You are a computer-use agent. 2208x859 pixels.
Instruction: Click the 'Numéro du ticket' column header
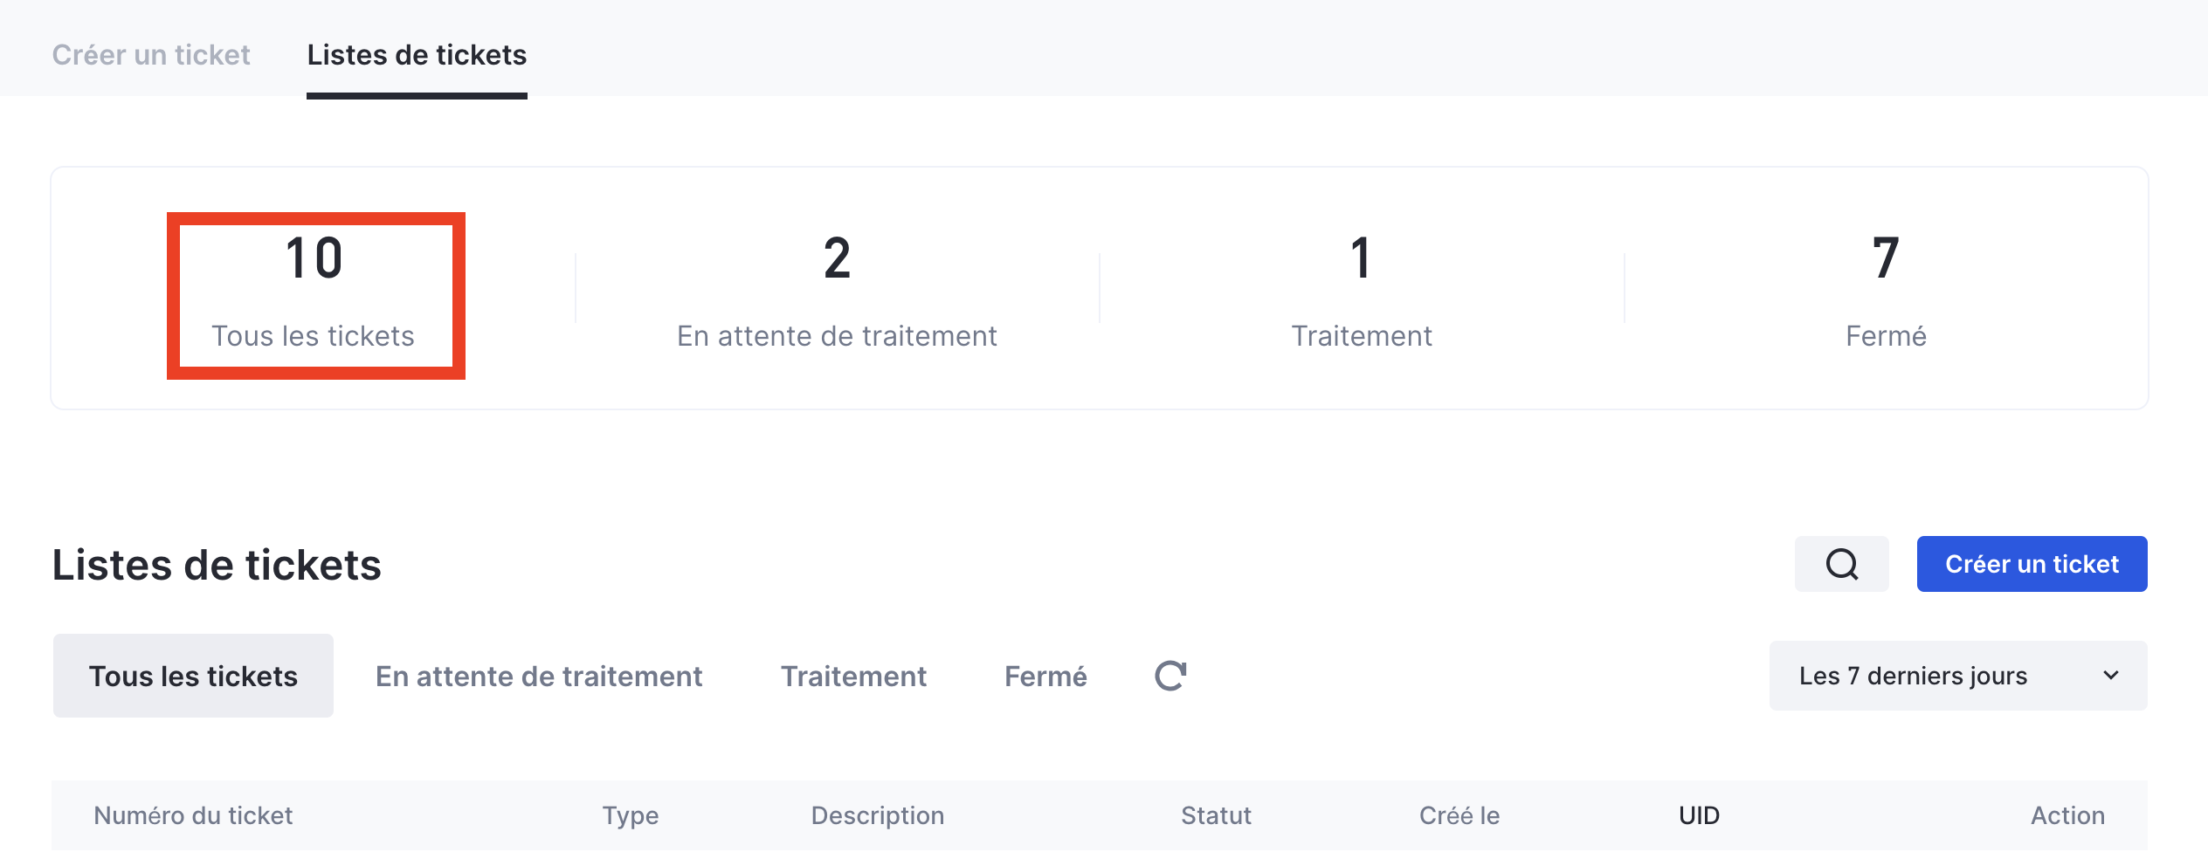(x=193, y=815)
